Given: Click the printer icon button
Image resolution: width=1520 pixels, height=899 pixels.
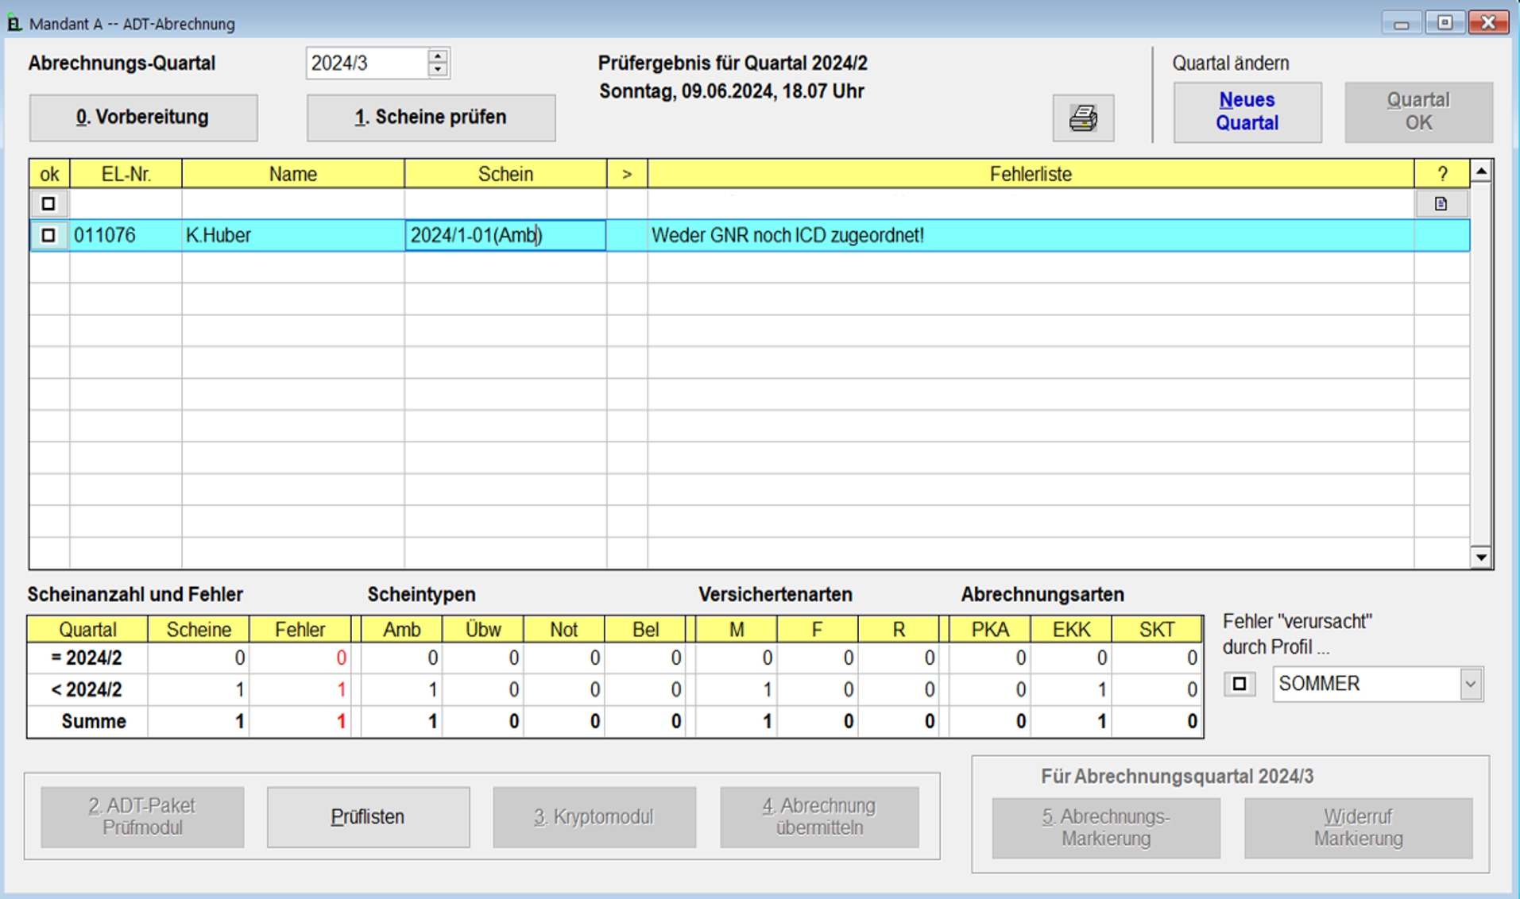Looking at the screenshot, I should pyautogui.click(x=1082, y=118).
